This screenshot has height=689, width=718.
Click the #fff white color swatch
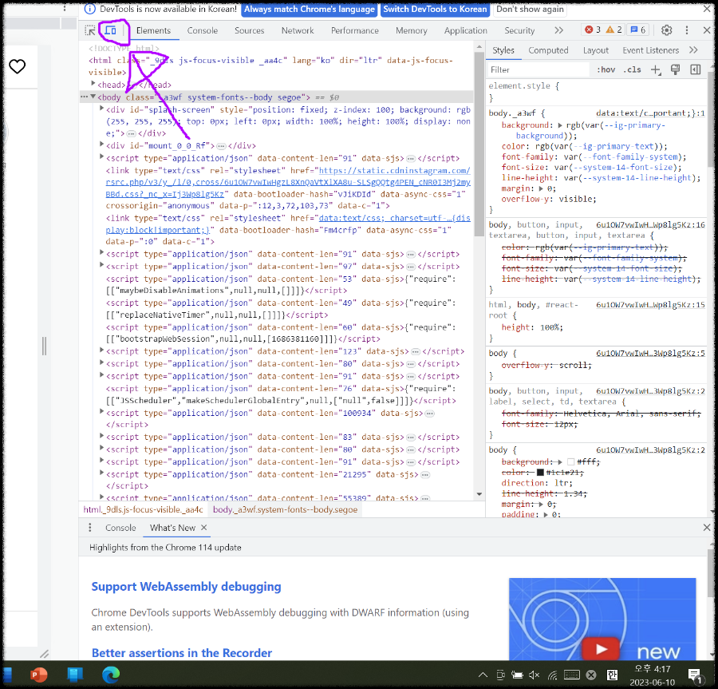point(570,461)
